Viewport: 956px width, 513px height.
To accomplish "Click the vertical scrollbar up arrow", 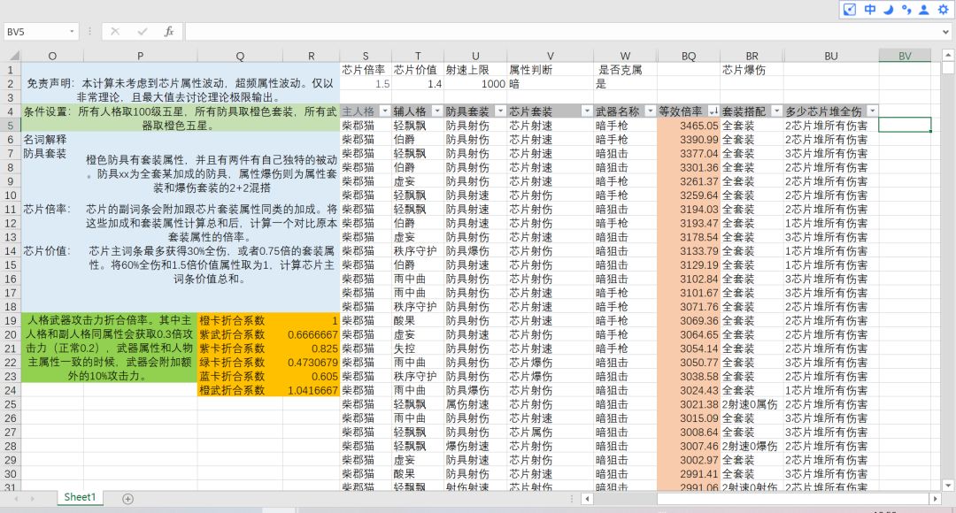I will 948,56.
